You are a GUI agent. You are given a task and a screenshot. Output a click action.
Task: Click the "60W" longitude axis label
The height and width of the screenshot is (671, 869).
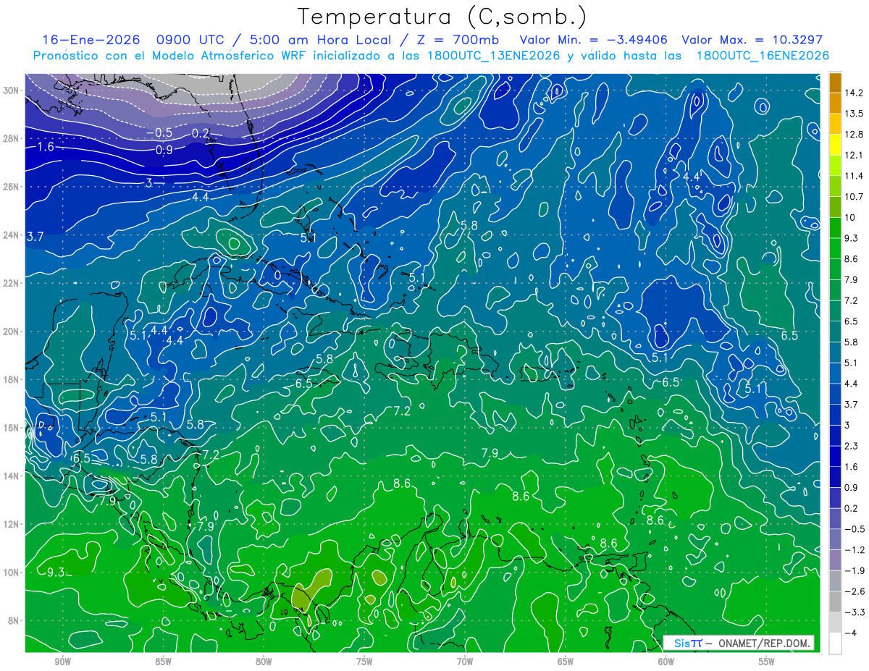pyautogui.click(x=666, y=662)
